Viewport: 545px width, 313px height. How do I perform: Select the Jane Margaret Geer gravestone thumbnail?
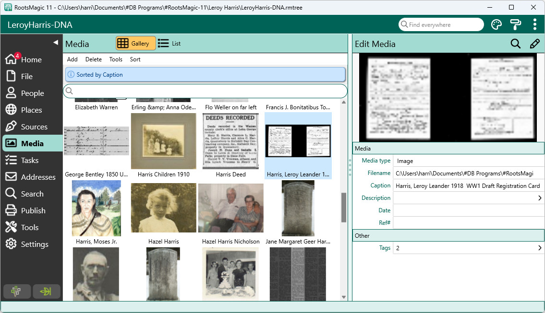coord(298,208)
